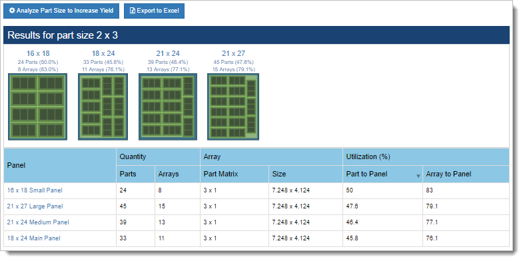Image resolution: width=523 pixels, height=261 pixels.
Task: Click Parts value 24 in Small Panel row
Action: (x=123, y=190)
